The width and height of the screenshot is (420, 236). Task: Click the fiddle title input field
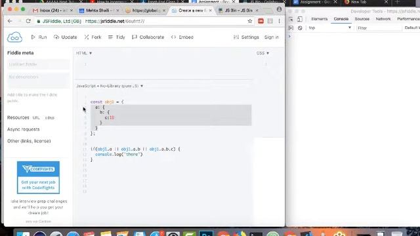(x=38, y=64)
